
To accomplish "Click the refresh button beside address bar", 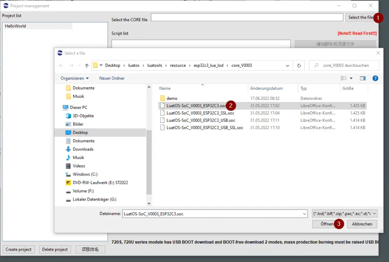I will (299, 65).
